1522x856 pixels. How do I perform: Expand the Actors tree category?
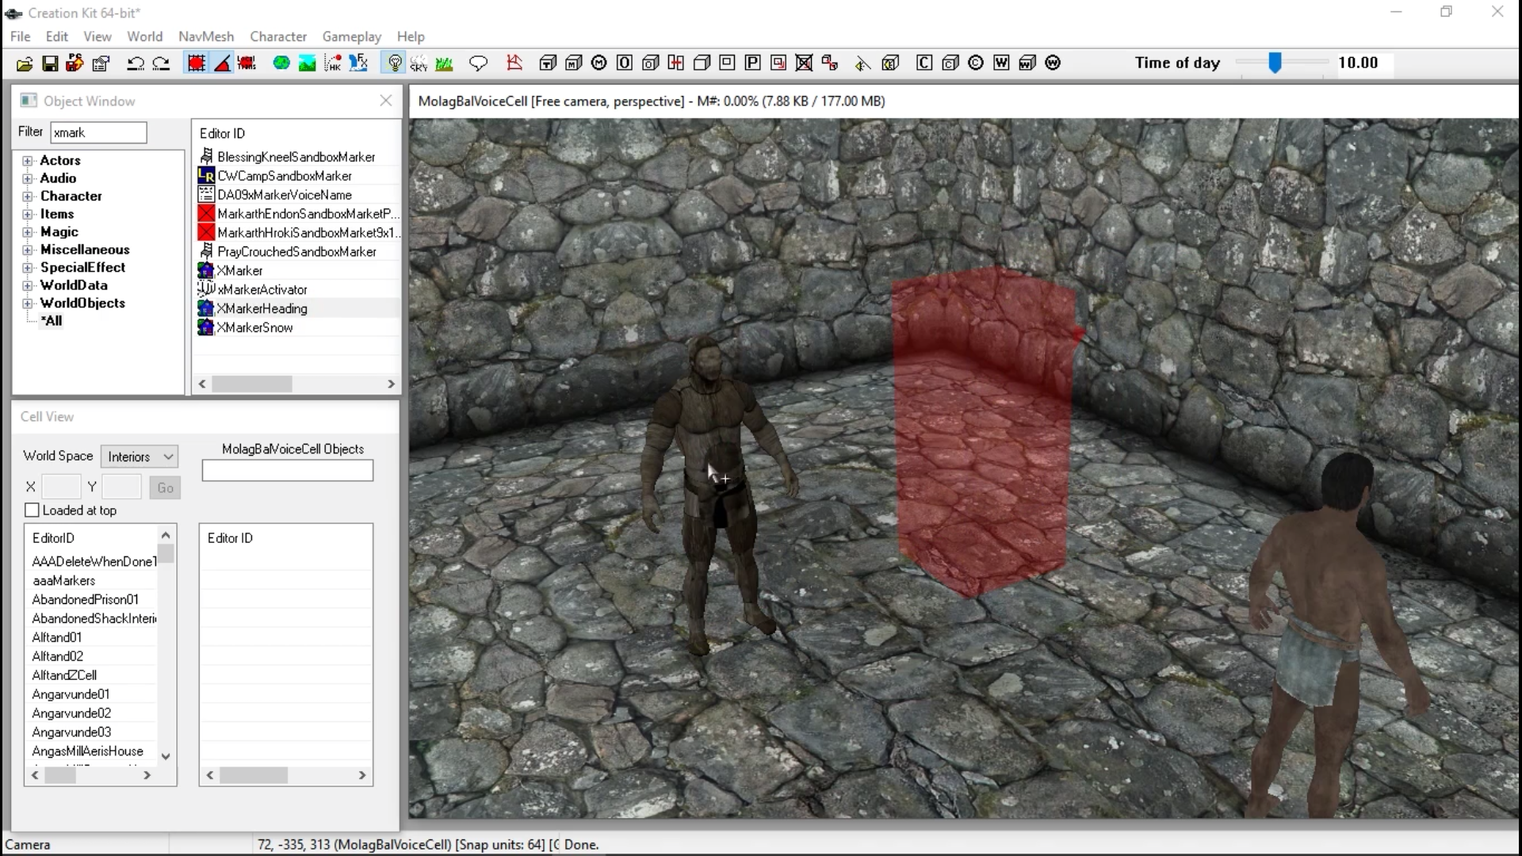coord(28,161)
